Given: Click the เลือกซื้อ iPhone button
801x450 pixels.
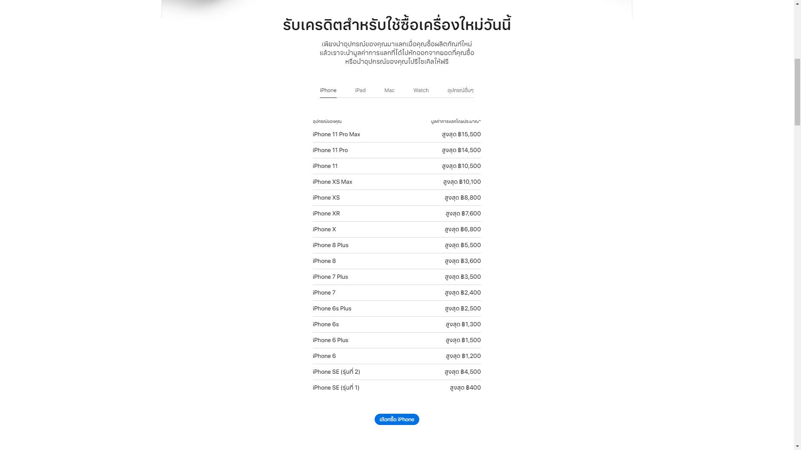Looking at the screenshot, I should [x=397, y=419].
